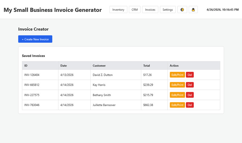This screenshot has height=143, width=242.
Task: Delete Juillette Barnsover invoice
Action: 190,105
